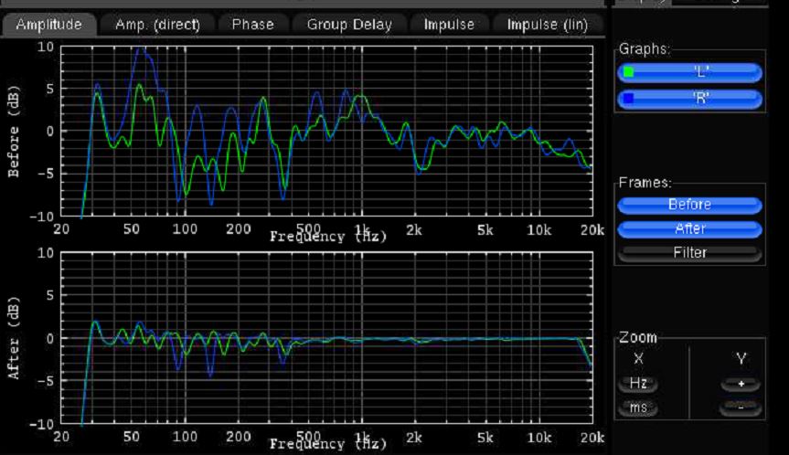Set X zoom to Hz
The image size is (789, 455).
(637, 384)
